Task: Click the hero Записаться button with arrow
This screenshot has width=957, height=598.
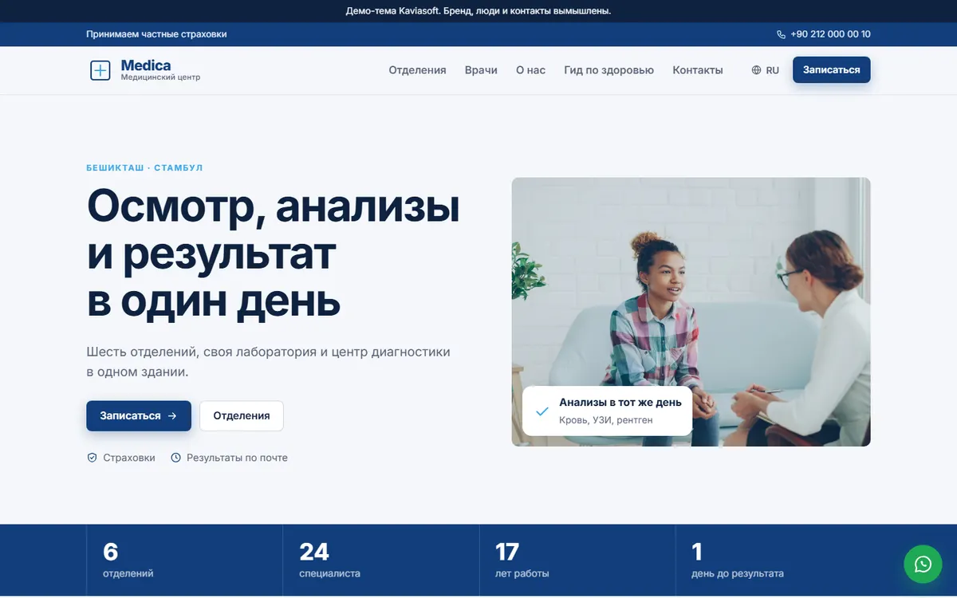Action: click(139, 415)
